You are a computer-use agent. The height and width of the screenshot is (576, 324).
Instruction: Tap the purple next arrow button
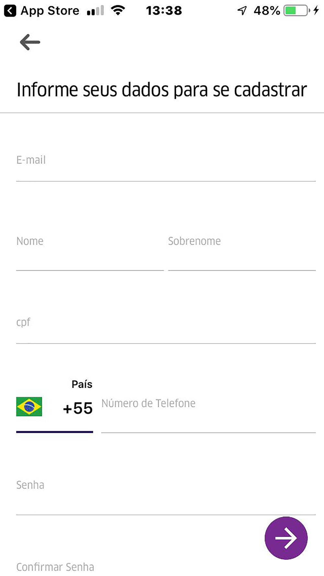286,538
